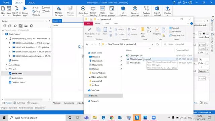The width and height of the screenshot is (215, 121).
Task: Click the Project panel refresh icon
Action: [x=15, y=26]
